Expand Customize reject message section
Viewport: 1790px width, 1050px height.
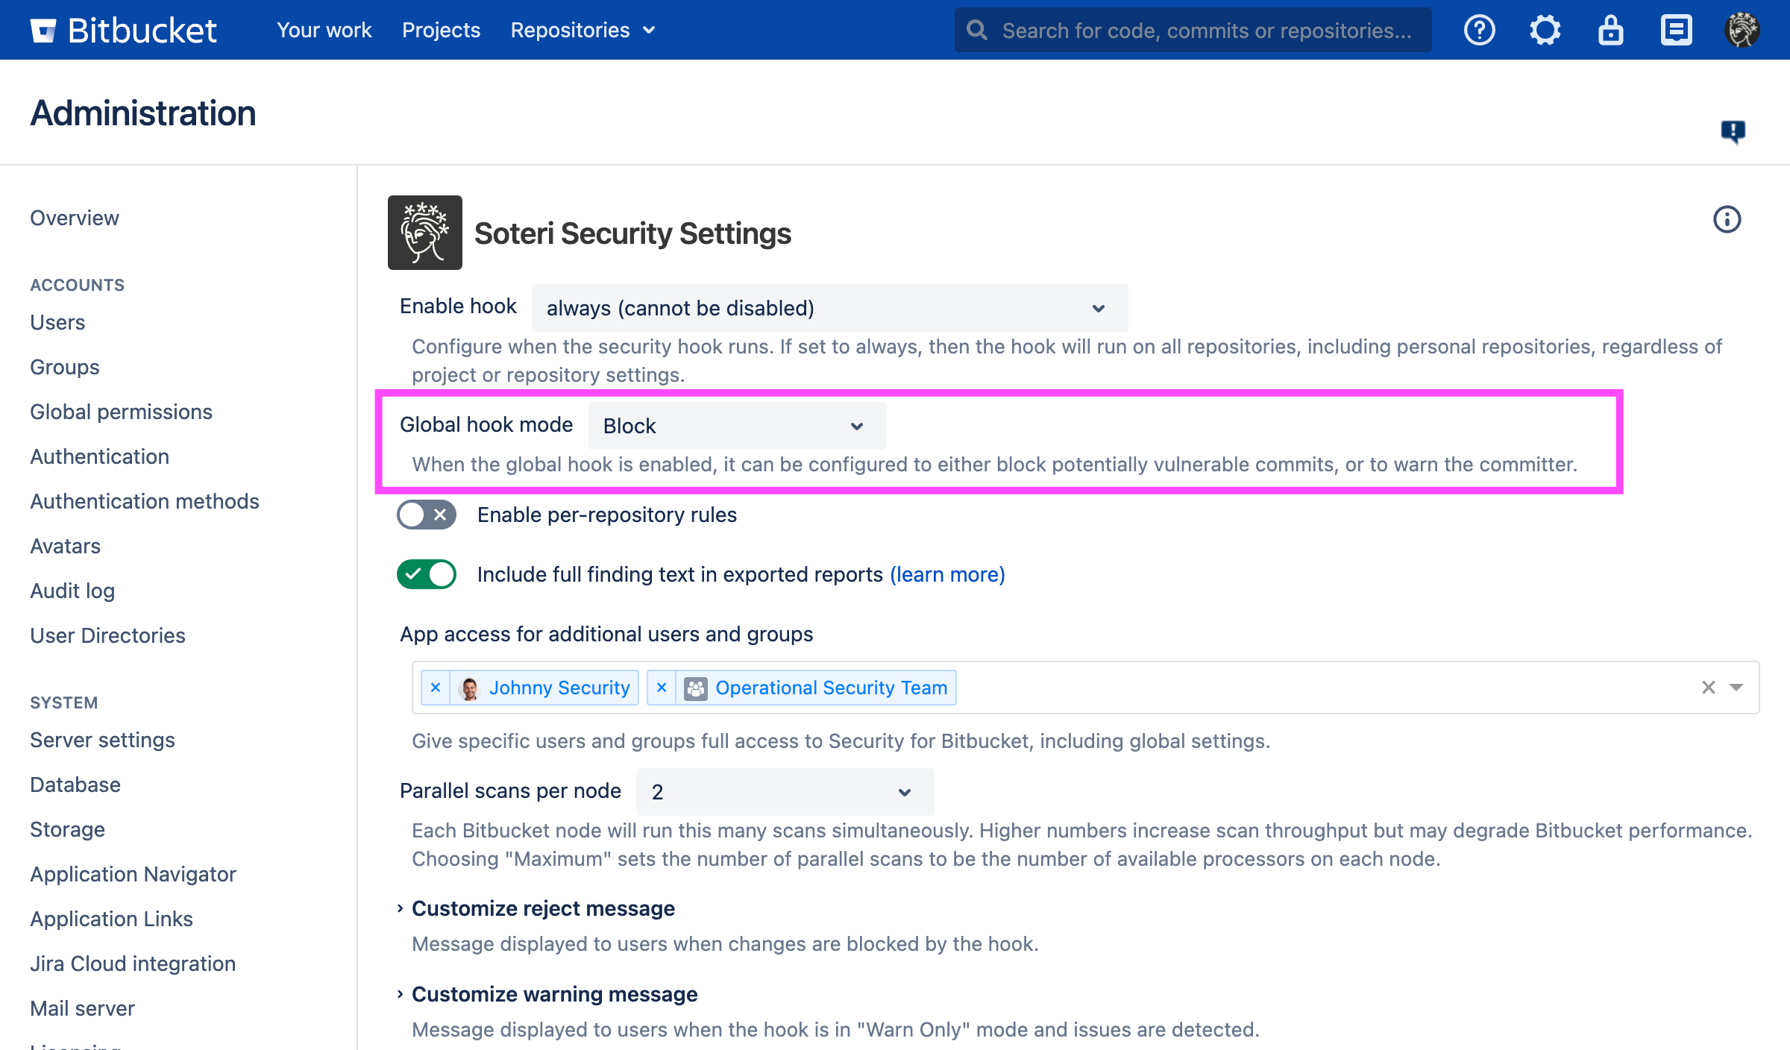coord(542,908)
